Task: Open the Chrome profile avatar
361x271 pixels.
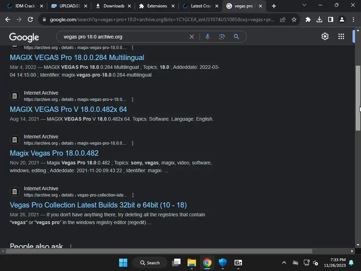Action: click(342, 20)
